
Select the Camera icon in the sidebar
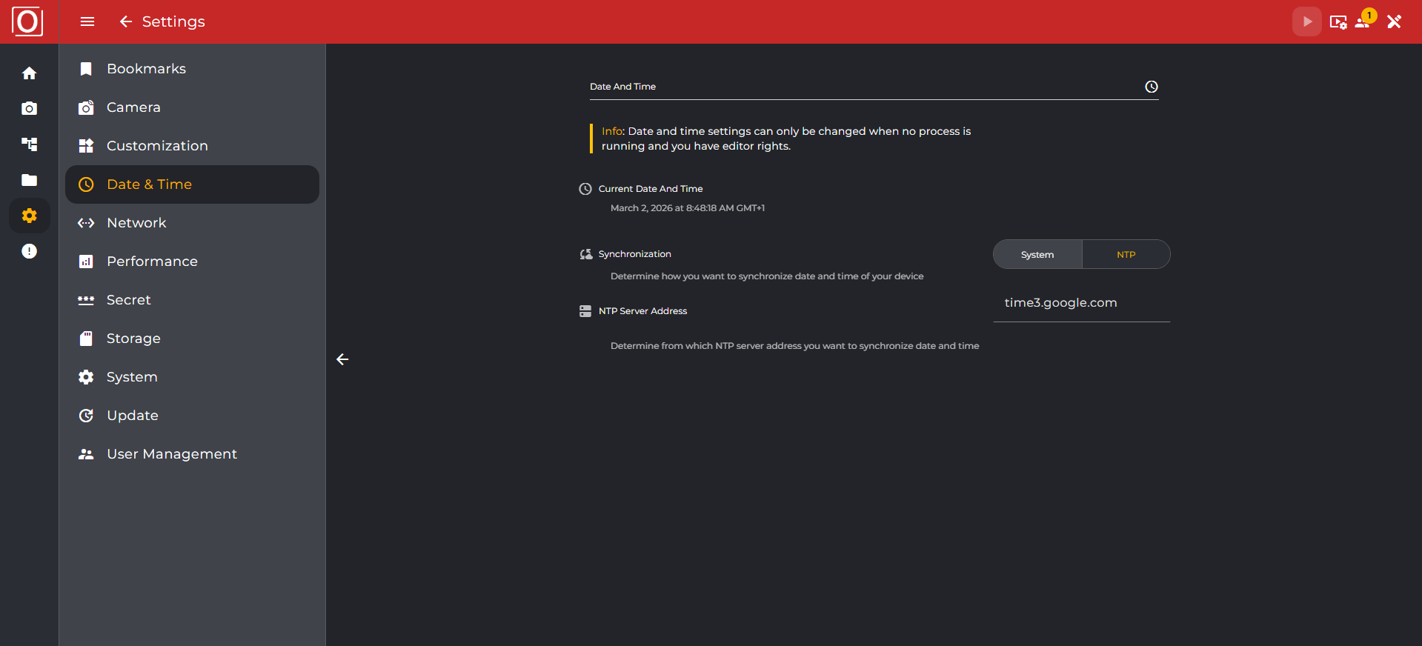29,108
